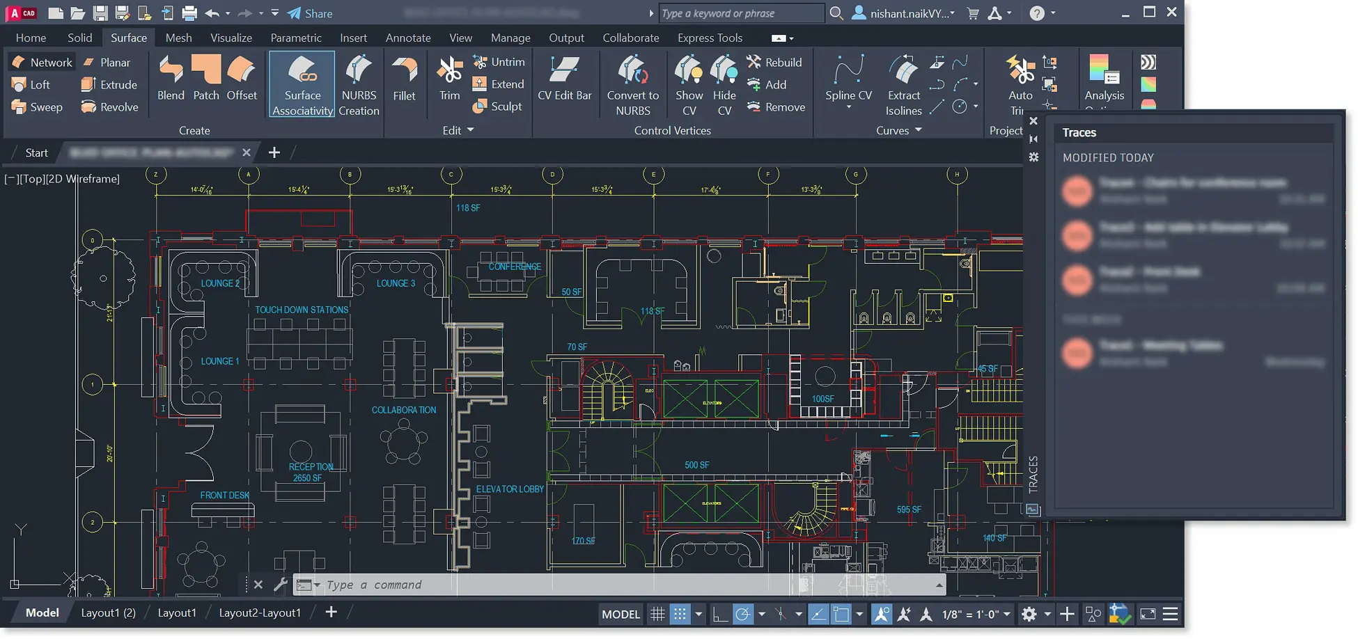Screen dimensions: 1358x641
Task: Open the annotation scale 1/8" = 1'-0" dropdown
Action: tap(972, 614)
